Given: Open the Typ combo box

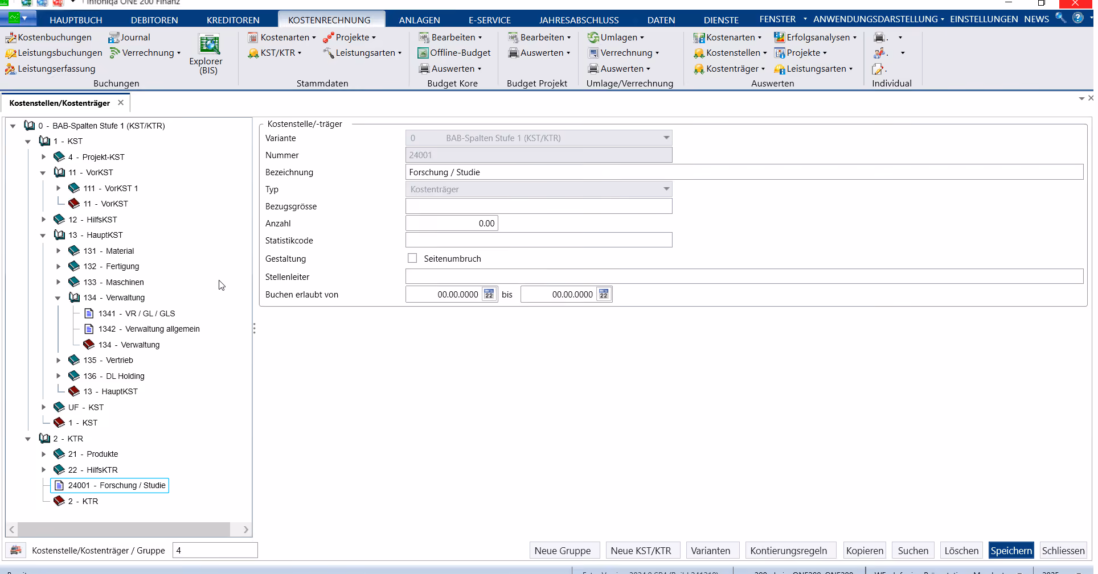Looking at the screenshot, I should (539, 189).
